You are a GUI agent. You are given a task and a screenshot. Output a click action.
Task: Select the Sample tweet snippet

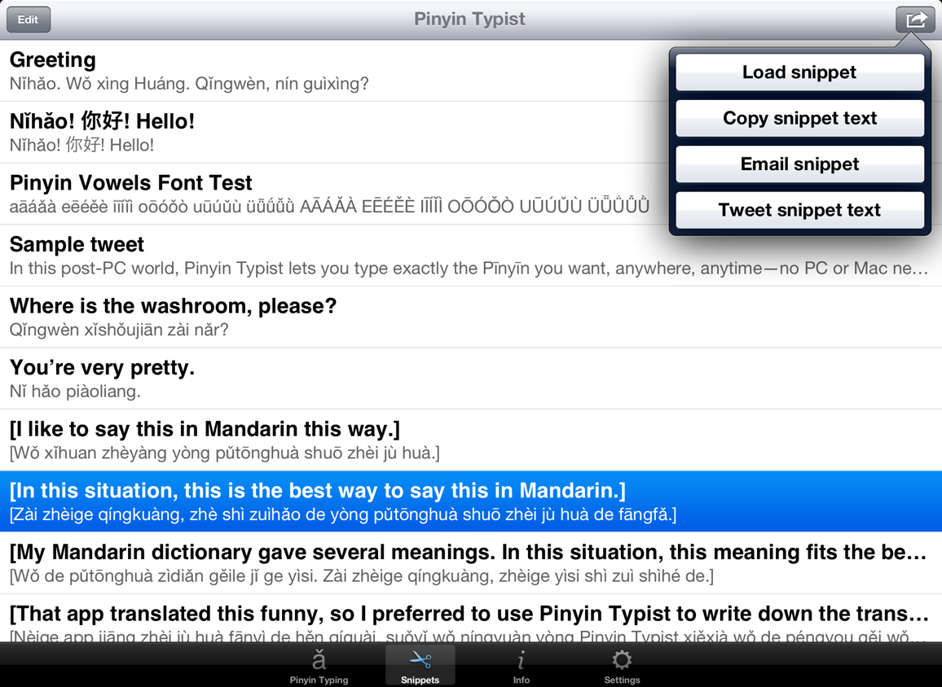click(x=244, y=254)
